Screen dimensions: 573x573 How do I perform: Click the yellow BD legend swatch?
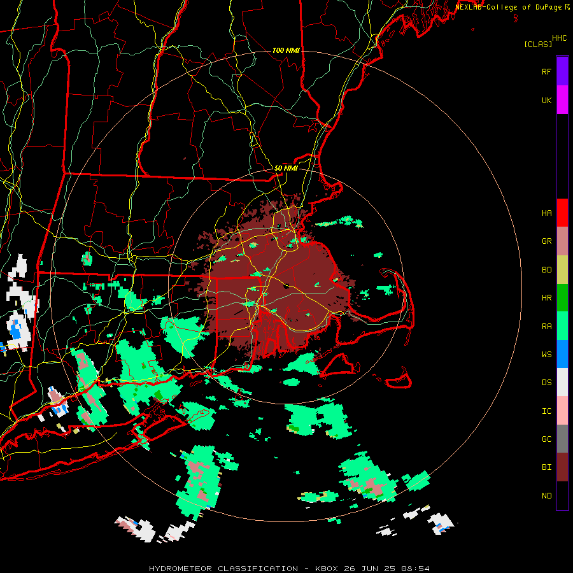tap(562, 269)
